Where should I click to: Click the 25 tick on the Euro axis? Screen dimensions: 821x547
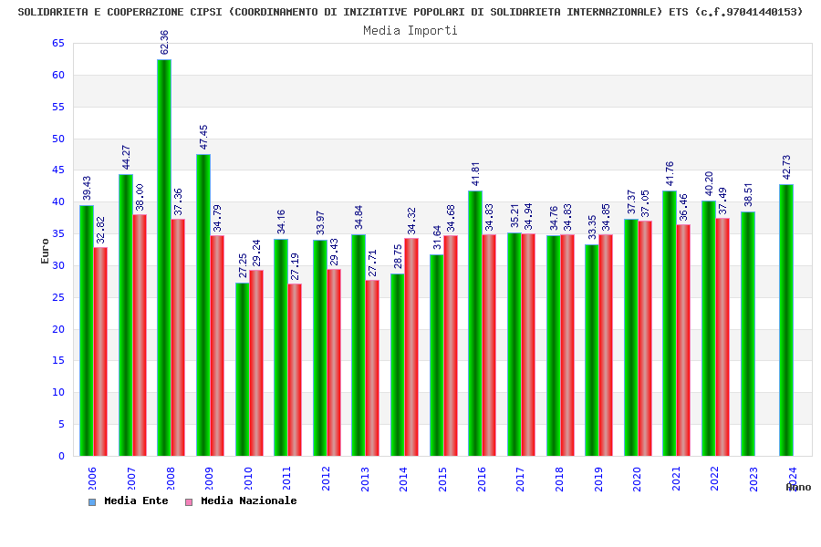click(x=58, y=297)
